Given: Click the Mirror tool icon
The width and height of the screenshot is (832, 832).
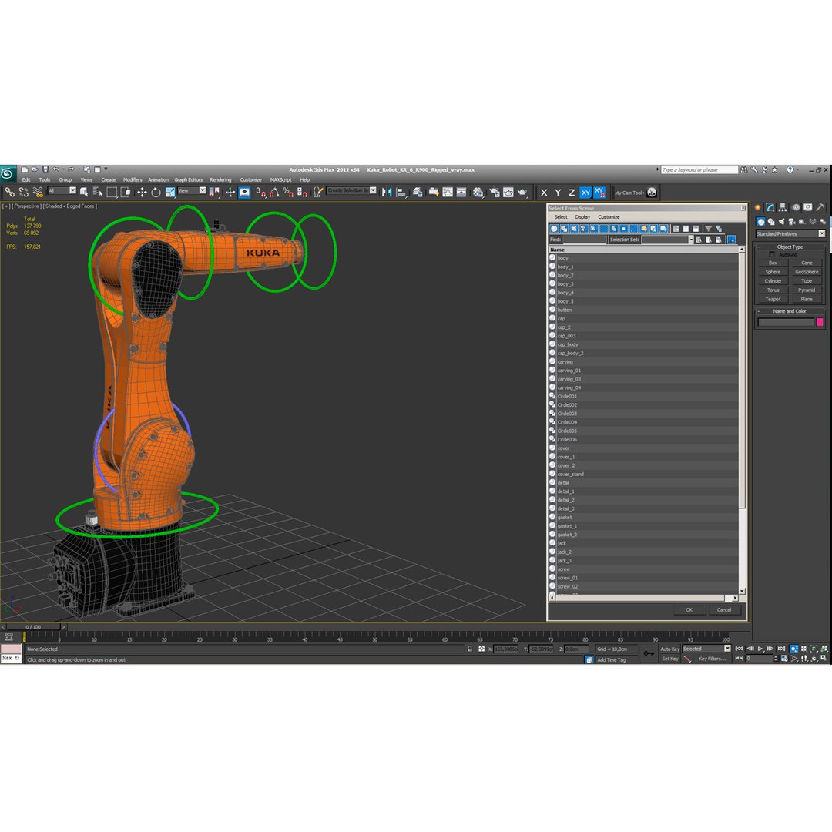Looking at the screenshot, I should coord(387,193).
